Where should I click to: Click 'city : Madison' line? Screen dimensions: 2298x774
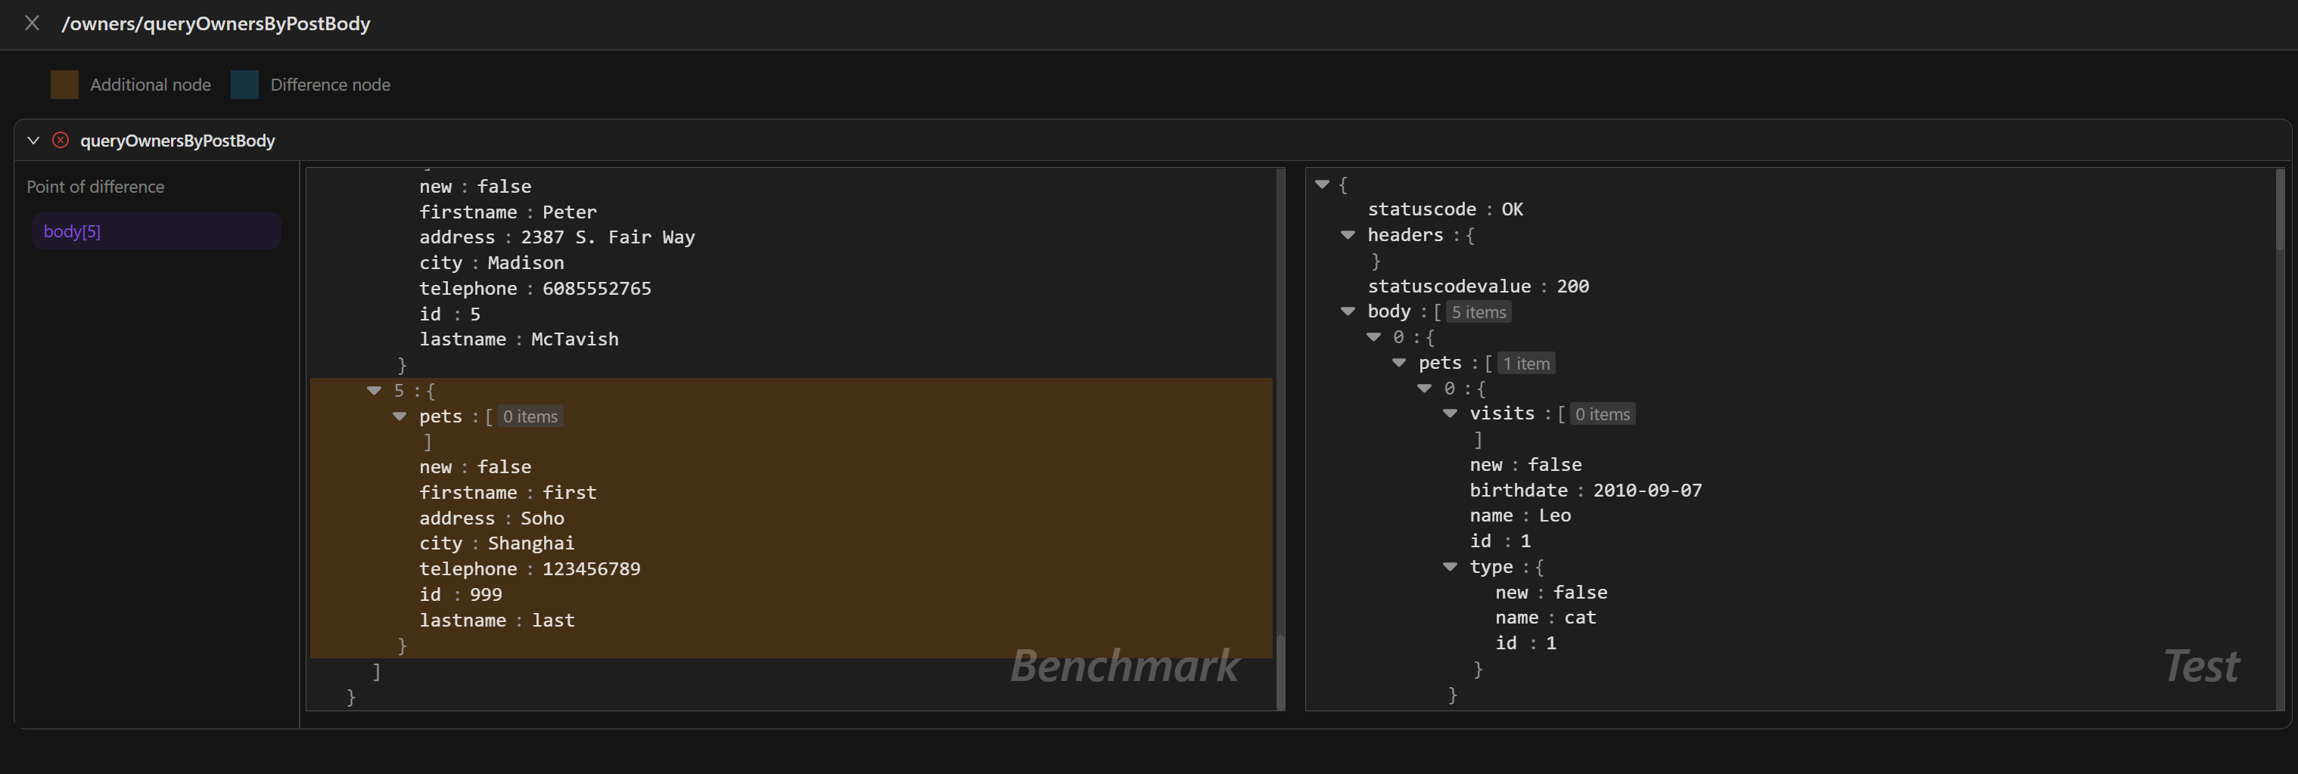coord(492,263)
